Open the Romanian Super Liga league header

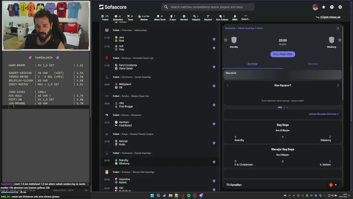point(143,58)
